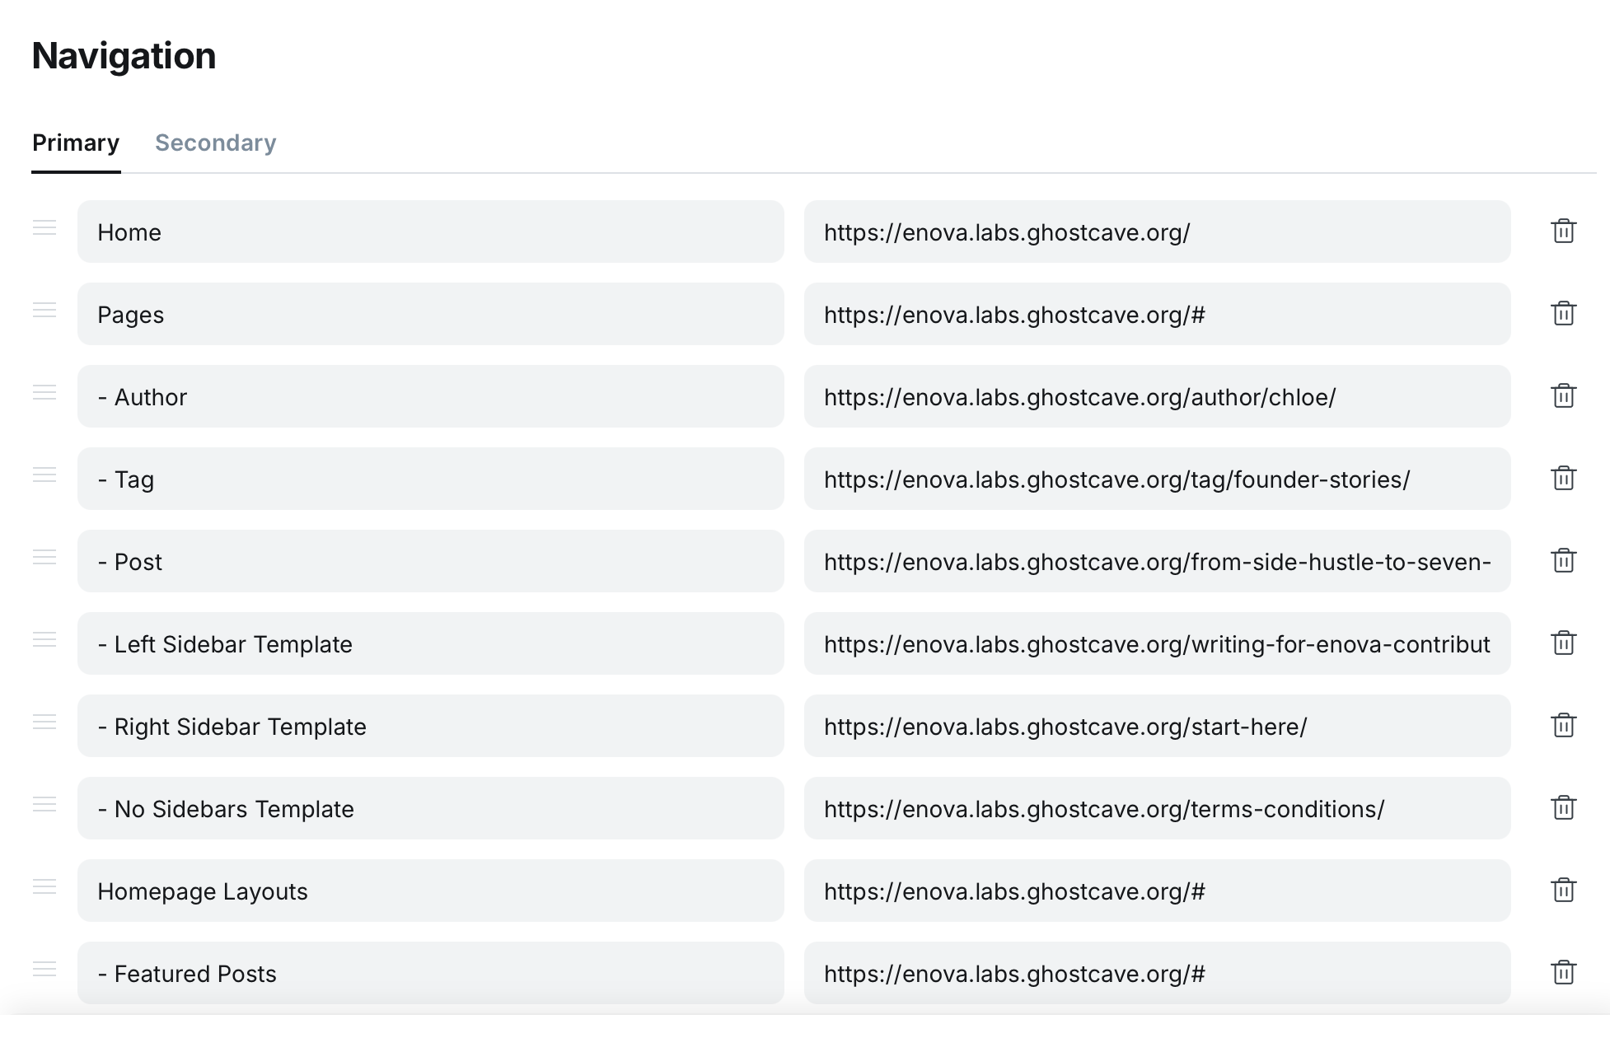The height and width of the screenshot is (1038, 1610).
Task: Delete the Left Sidebar Template row
Action: [x=1563, y=643]
